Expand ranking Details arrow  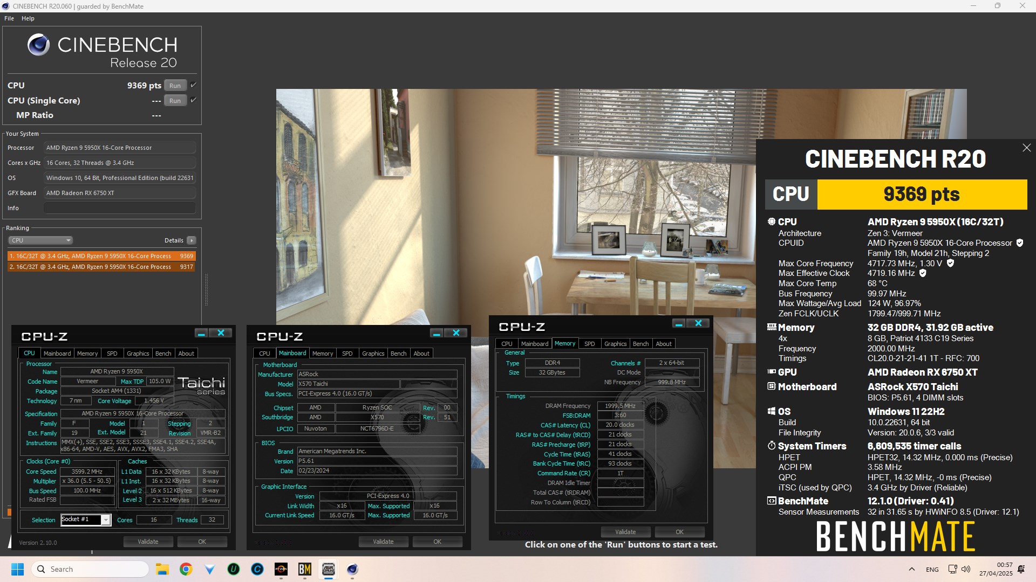192,240
